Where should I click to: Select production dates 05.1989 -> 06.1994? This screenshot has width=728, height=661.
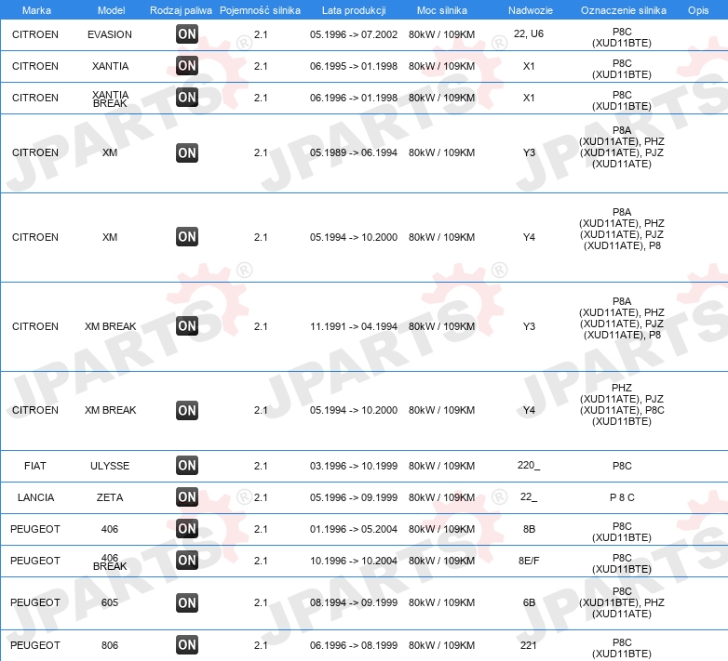click(x=354, y=152)
